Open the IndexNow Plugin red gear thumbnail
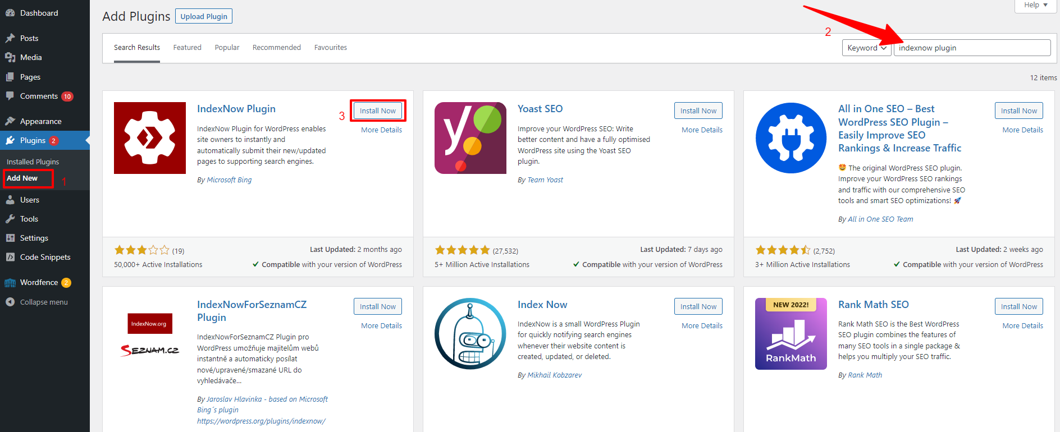This screenshot has width=1060, height=432. [x=150, y=138]
